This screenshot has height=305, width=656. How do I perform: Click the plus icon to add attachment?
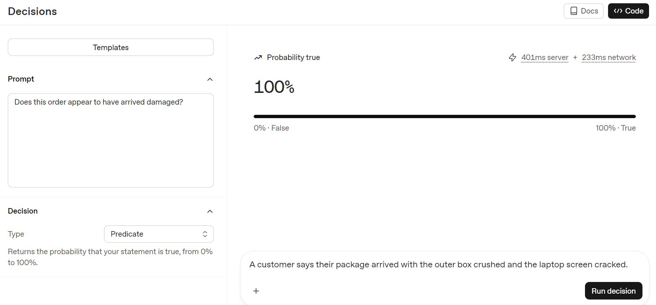256,291
